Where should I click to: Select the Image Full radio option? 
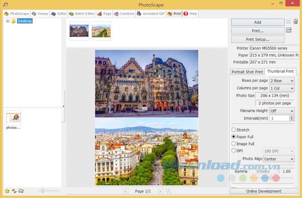point(234,144)
